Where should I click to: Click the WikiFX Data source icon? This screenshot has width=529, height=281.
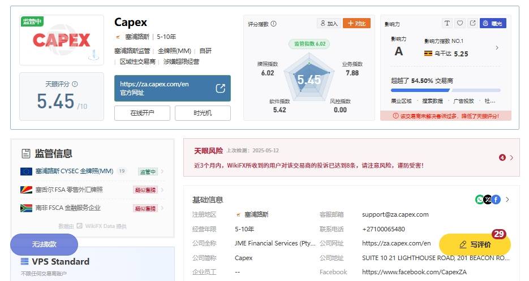(x=79, y=226)
